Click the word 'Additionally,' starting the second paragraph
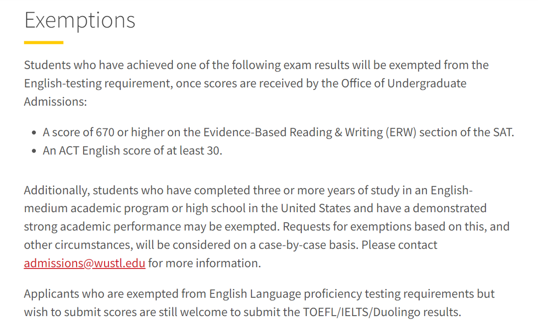Viewport: 538px width, 327px height. (57, 190)
